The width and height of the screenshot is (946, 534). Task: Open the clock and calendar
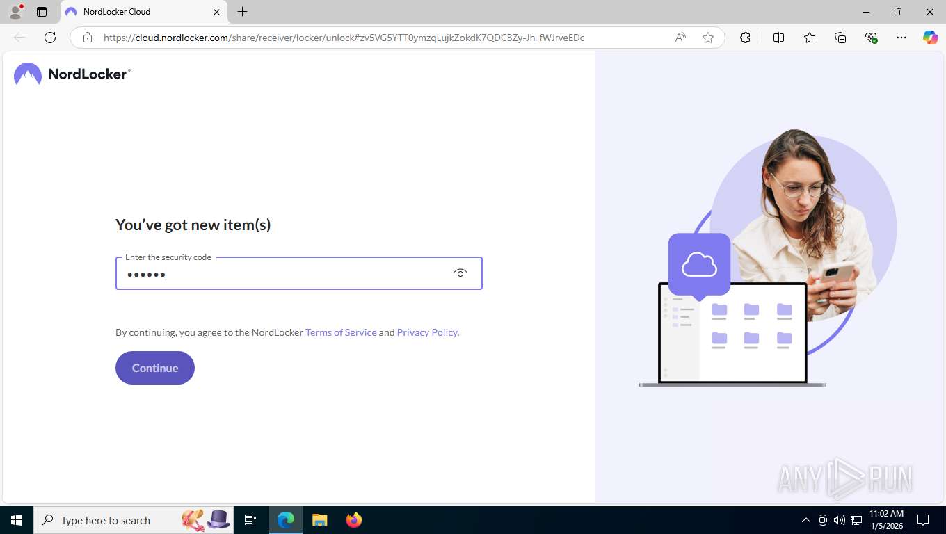coord(886,520)
